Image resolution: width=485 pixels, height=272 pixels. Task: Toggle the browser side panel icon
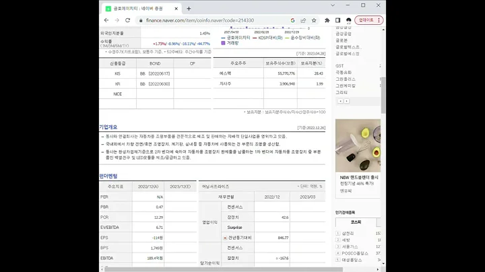pos(337,20)
